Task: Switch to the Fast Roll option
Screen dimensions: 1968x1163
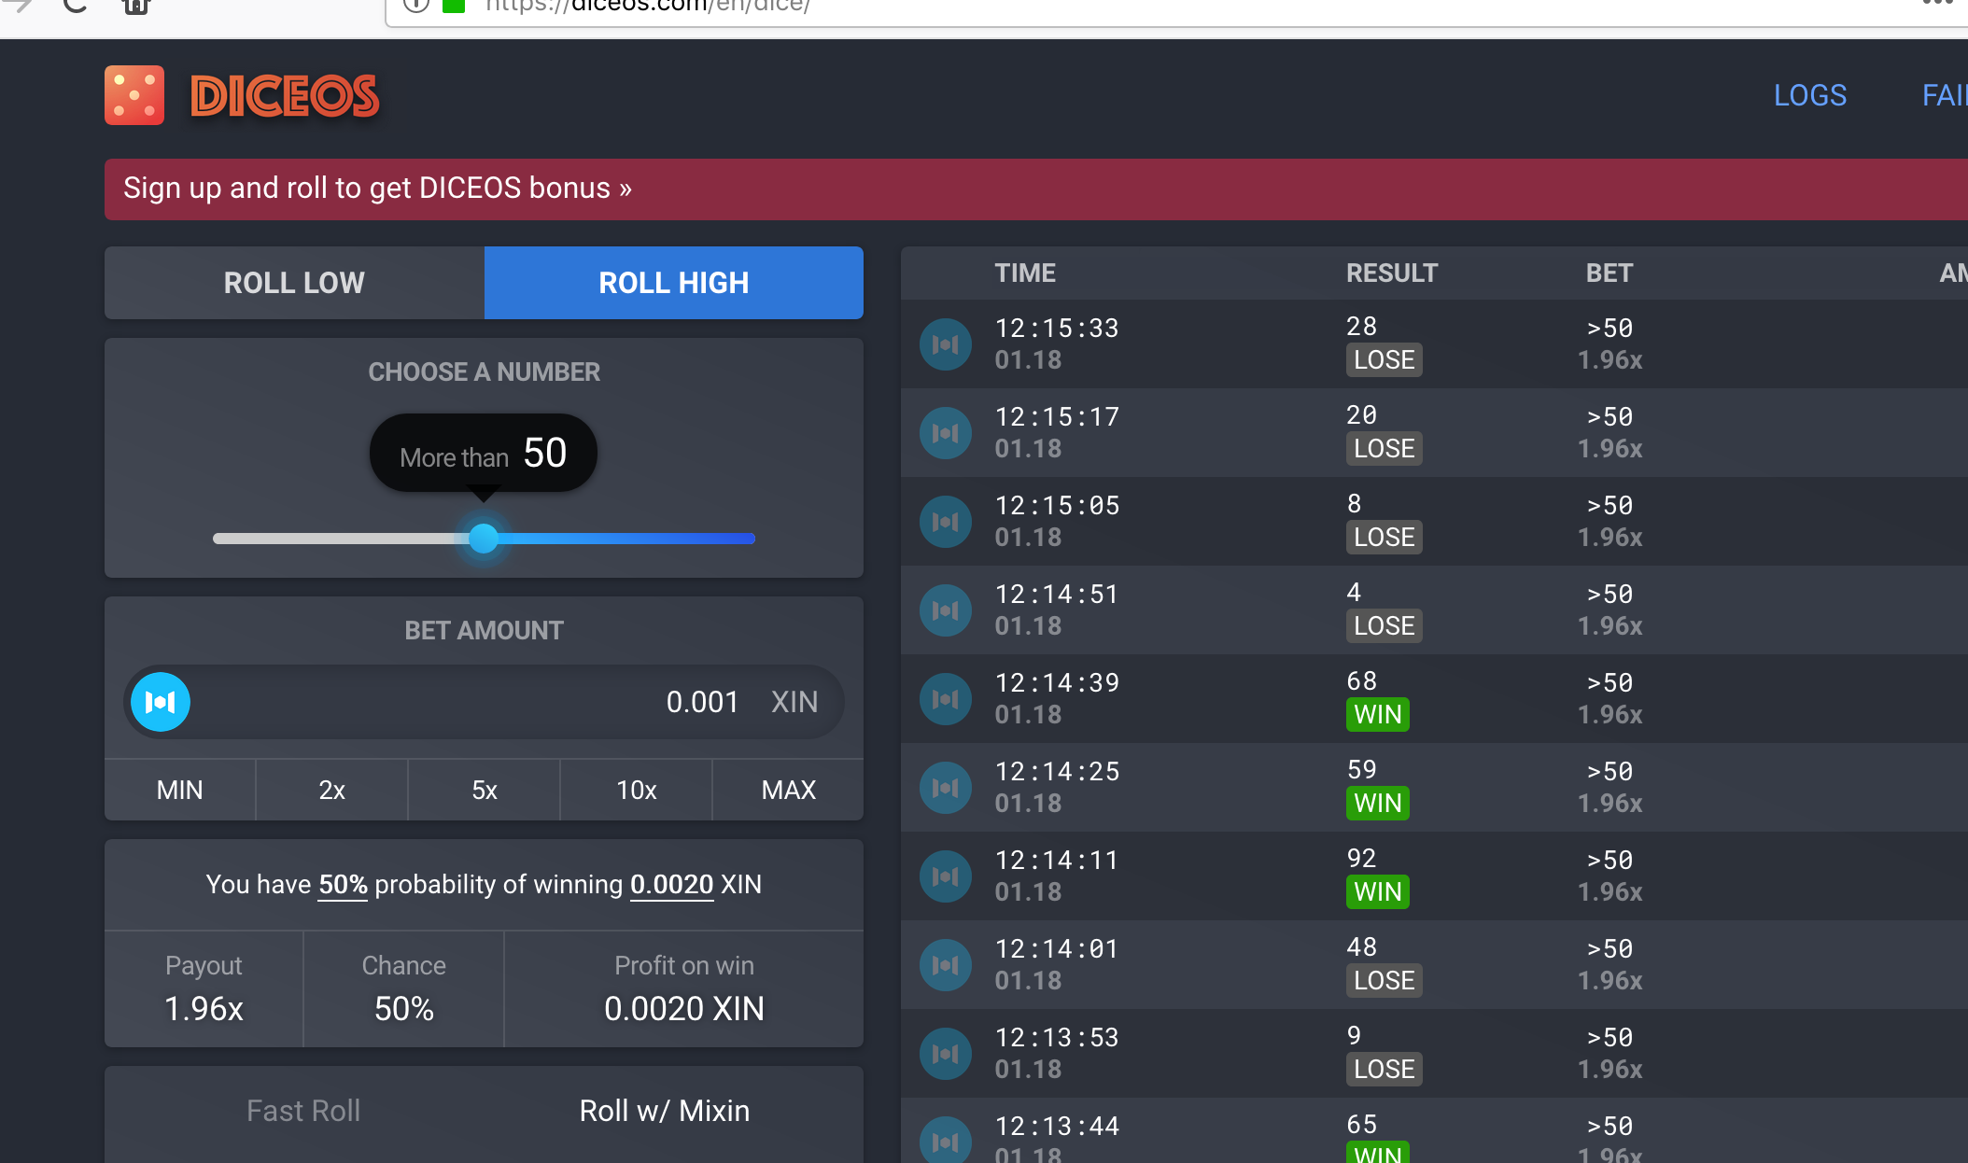Action: (303, 1111)
